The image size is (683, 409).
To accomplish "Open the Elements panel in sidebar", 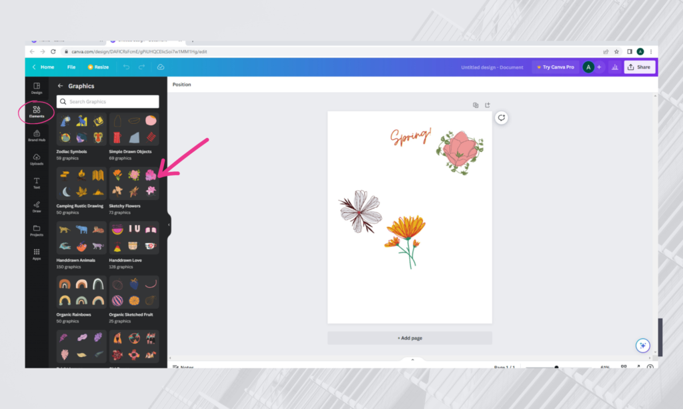I will pyautogui.click(x=37, y=112).
